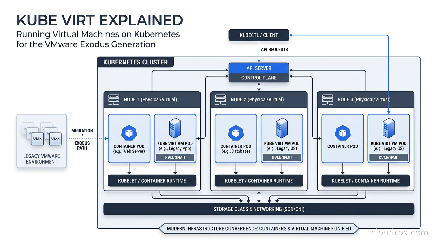Click the Node 3 container pod cube icon
437x244 pixels.
342,133
